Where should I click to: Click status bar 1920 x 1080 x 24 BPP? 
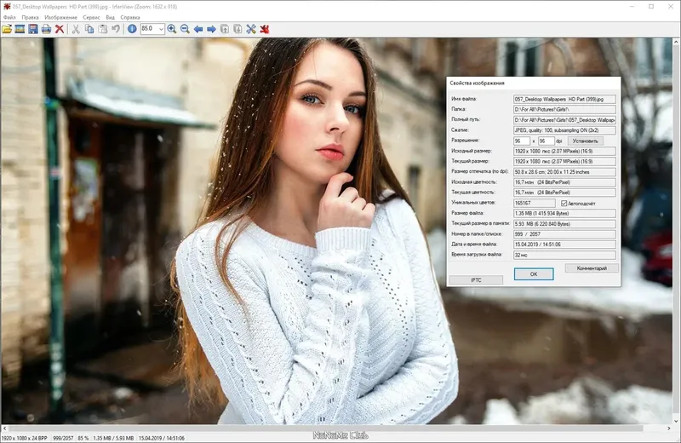tap(25, 438)
